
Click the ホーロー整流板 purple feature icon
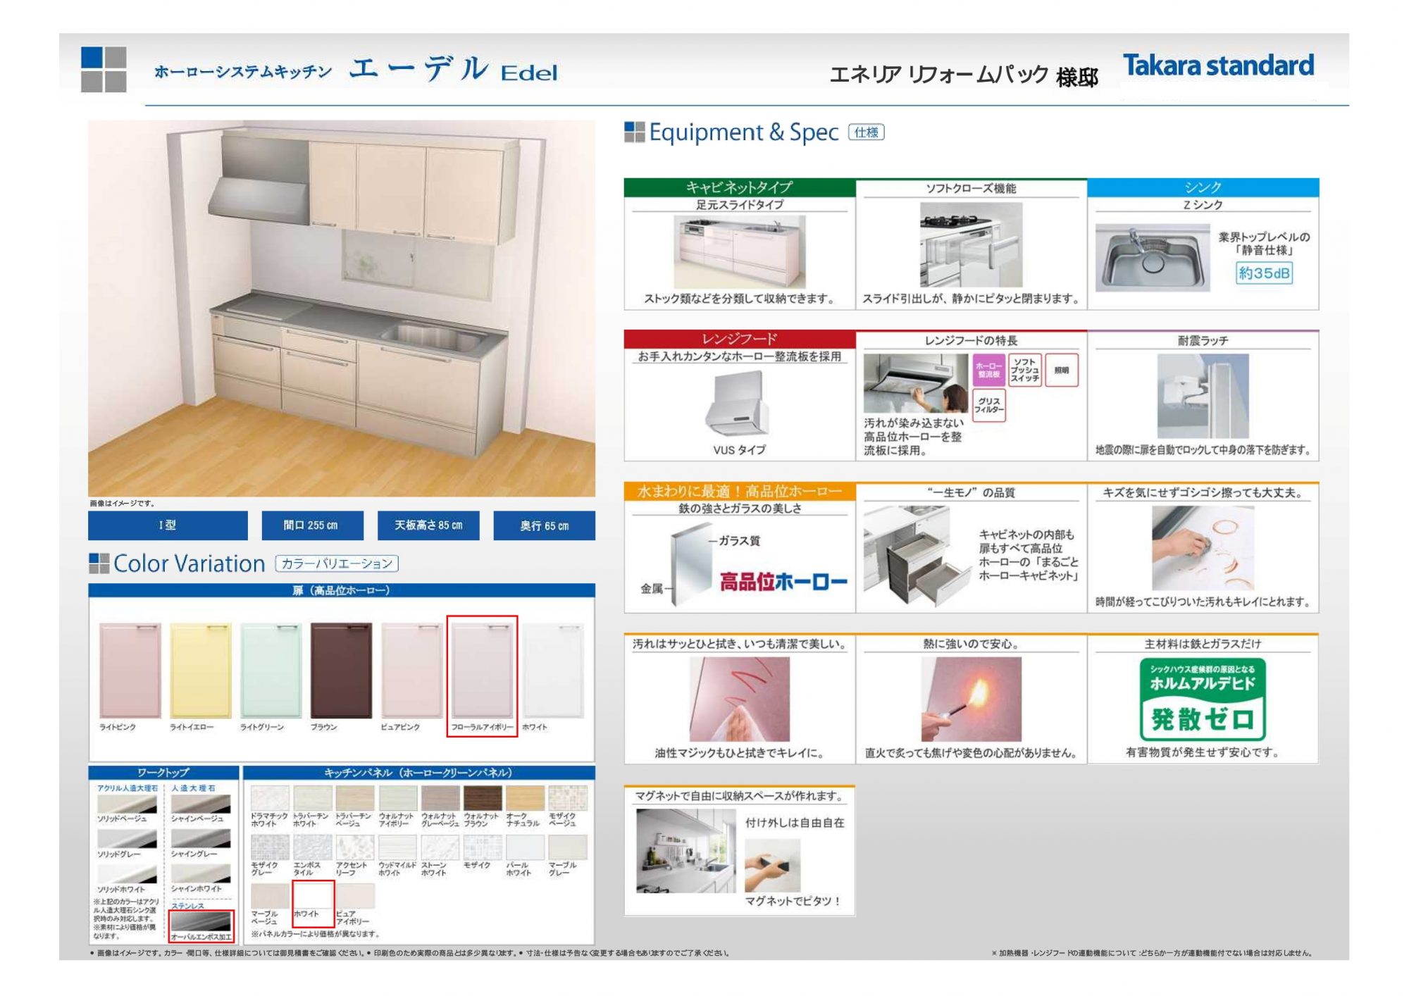(988, 370)
